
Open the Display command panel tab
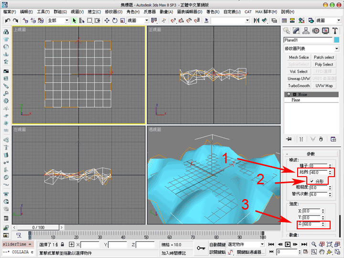click(325, 31)
